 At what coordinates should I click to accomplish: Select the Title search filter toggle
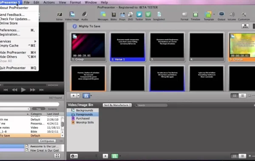click(x=39, y=109)
